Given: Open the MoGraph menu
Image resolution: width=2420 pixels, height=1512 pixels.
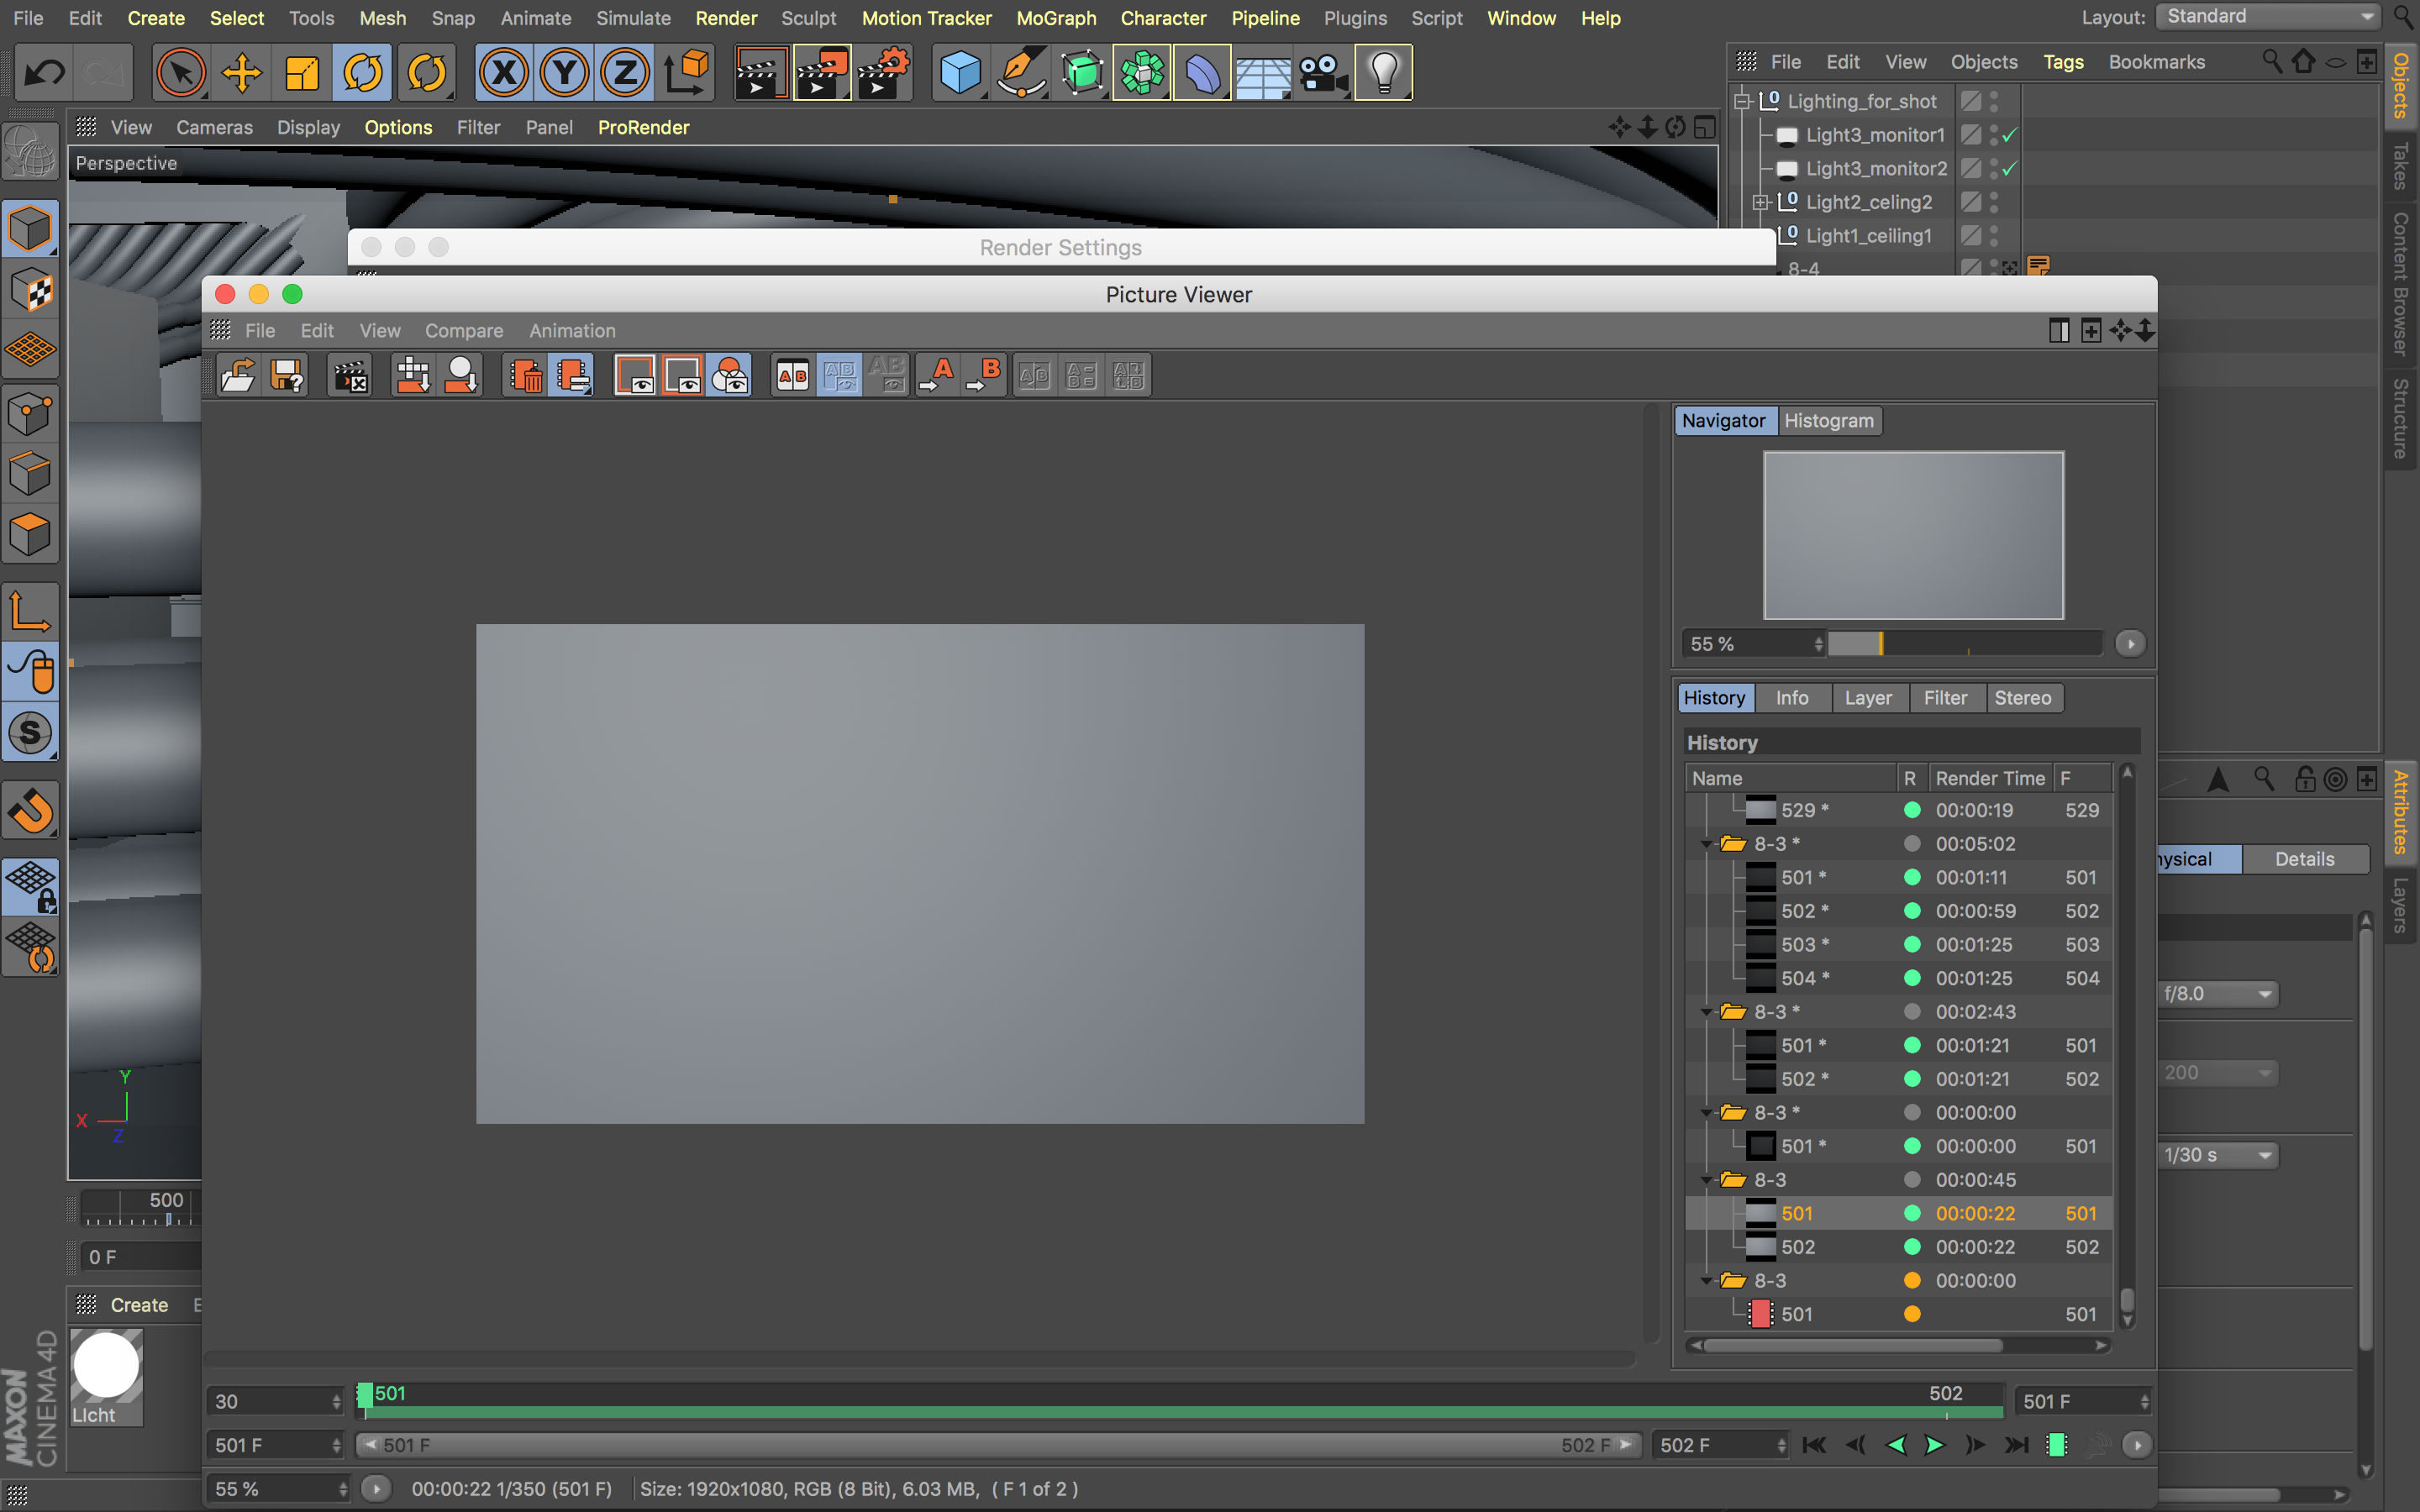Looking at the screenshot, I should coord(1056,18).
